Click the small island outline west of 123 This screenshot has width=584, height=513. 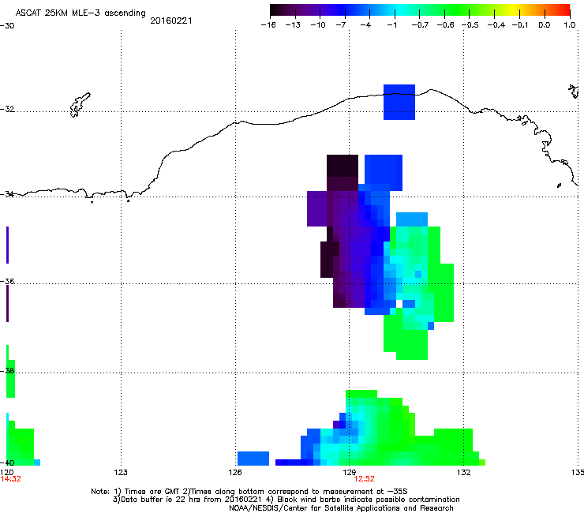pos(80,105)
